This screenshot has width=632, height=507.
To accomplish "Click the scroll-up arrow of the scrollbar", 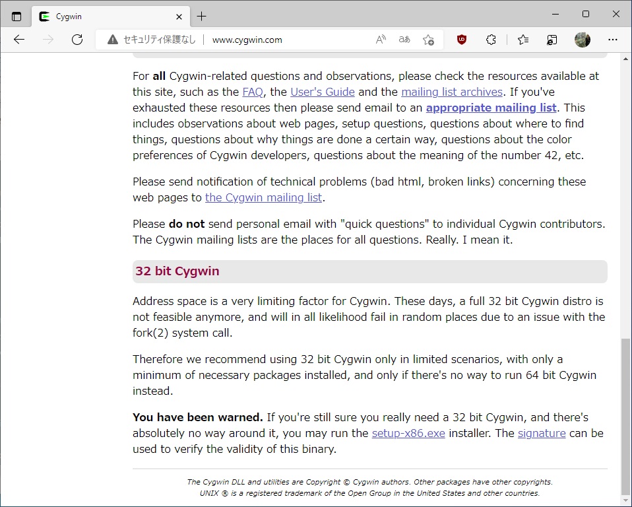I will point(625,59).
